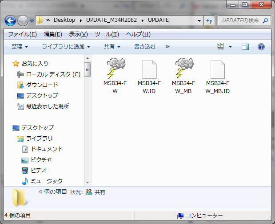Click the Back navigation arrow

pos(11,20)
